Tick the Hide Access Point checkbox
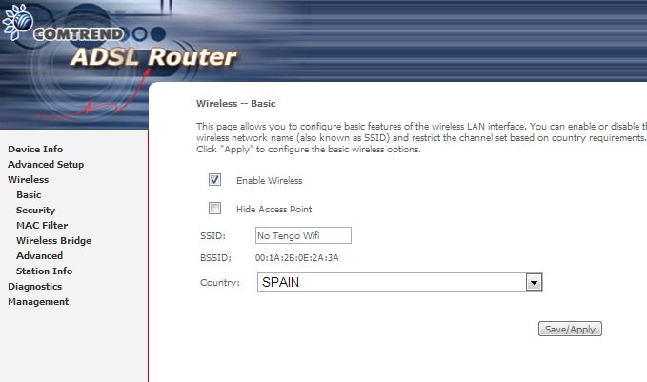The image size is (647, 382). pyautogui.click(x=214, y=209)
